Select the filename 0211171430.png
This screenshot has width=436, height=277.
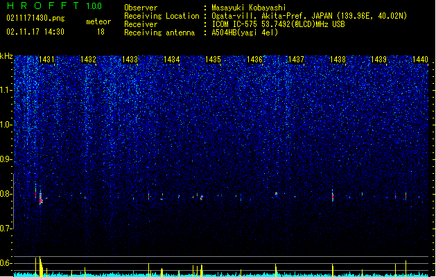pos(35,18)
